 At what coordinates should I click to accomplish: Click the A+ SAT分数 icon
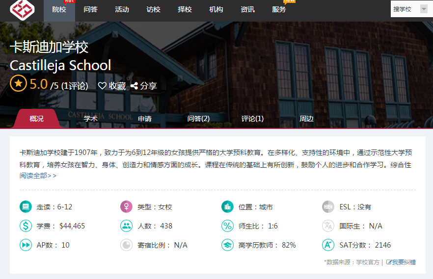coord(328,245)
